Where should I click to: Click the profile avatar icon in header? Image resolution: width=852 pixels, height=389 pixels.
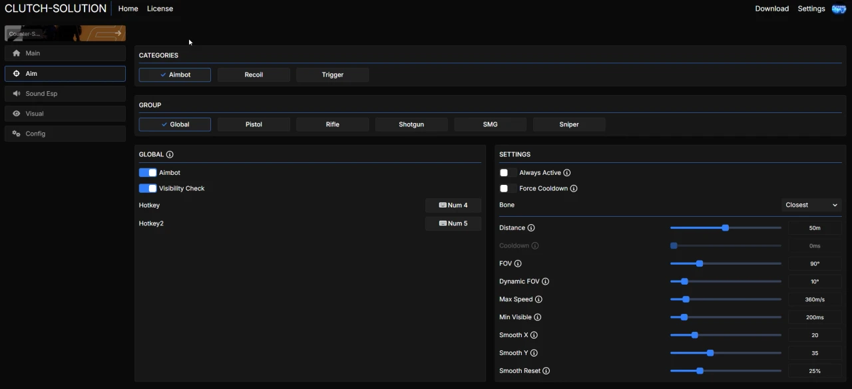point(839,9)
